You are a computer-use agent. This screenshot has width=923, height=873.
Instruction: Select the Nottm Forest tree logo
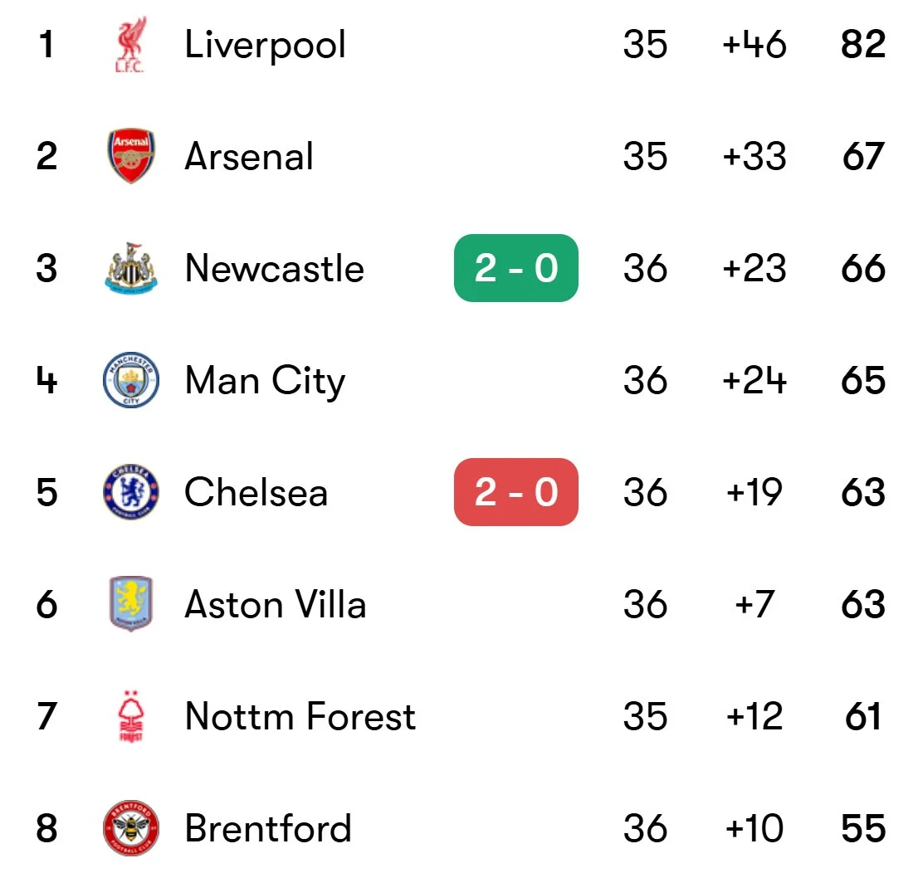[x=130, y=716]
